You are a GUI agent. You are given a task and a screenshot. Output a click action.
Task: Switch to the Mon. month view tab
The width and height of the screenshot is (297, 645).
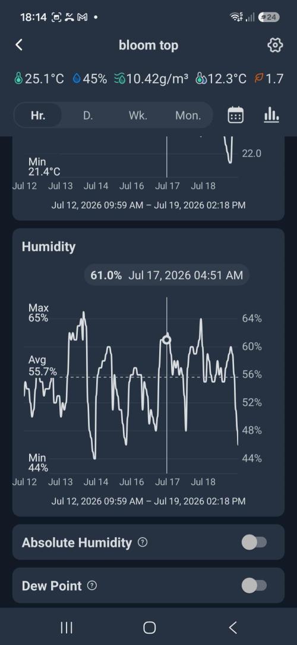[x=188, y=115]
